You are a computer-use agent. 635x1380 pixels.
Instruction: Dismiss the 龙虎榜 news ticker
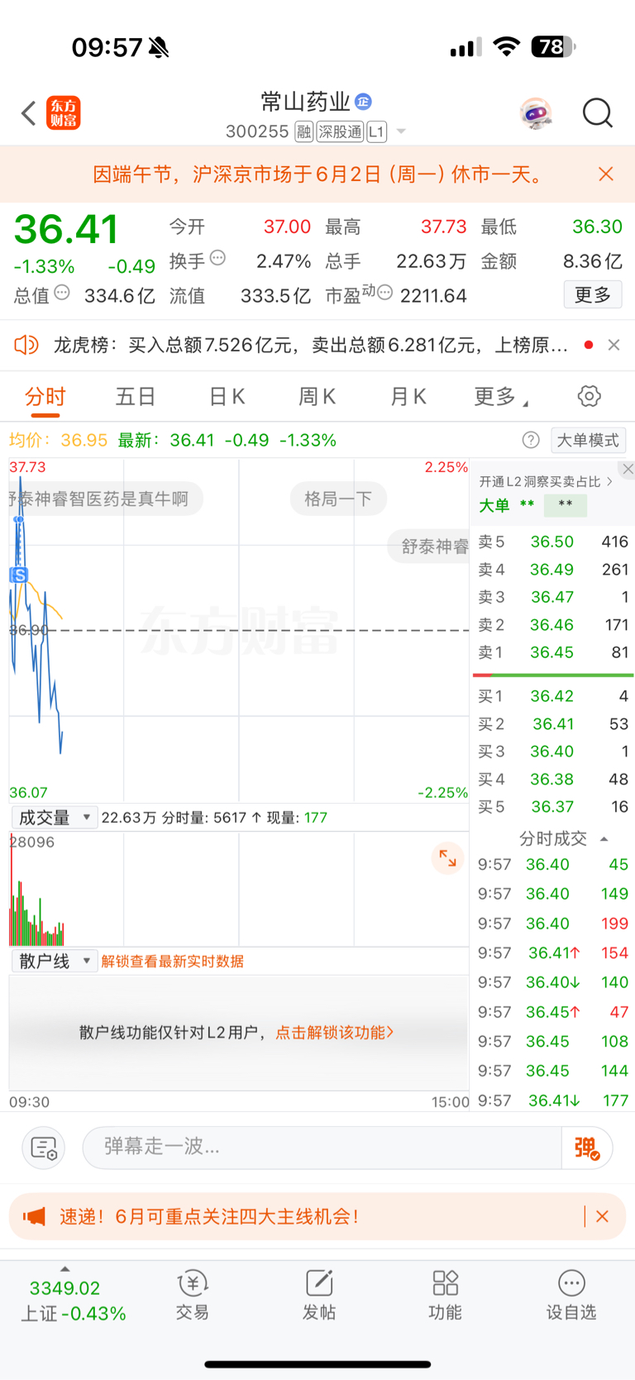614,345
